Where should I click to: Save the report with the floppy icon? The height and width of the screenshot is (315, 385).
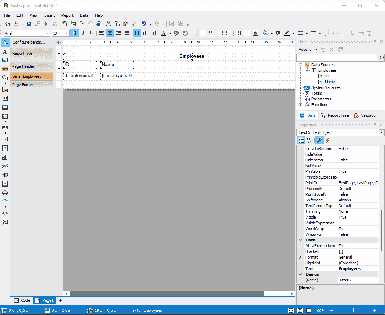pyautogui.click(x=29, y=24)
